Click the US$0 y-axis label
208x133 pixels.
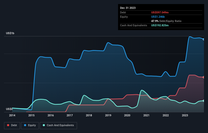point(10,109)
